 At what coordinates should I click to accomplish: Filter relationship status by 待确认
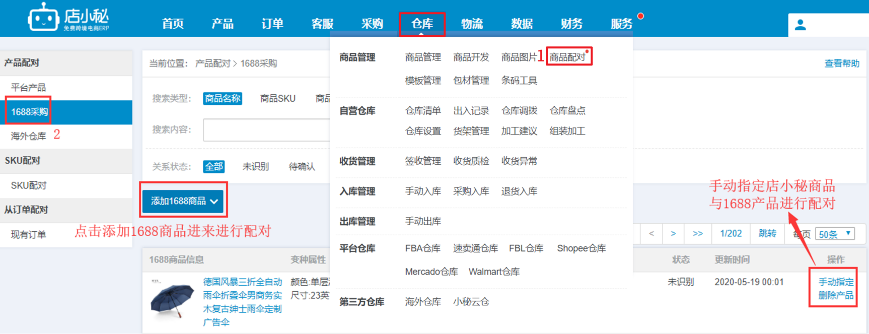pos(302,166)
